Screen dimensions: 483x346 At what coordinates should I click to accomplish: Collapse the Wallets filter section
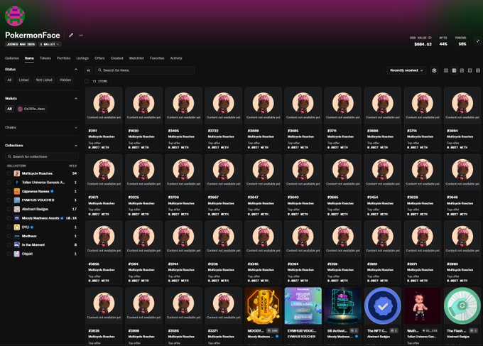(x=76, y=99)
